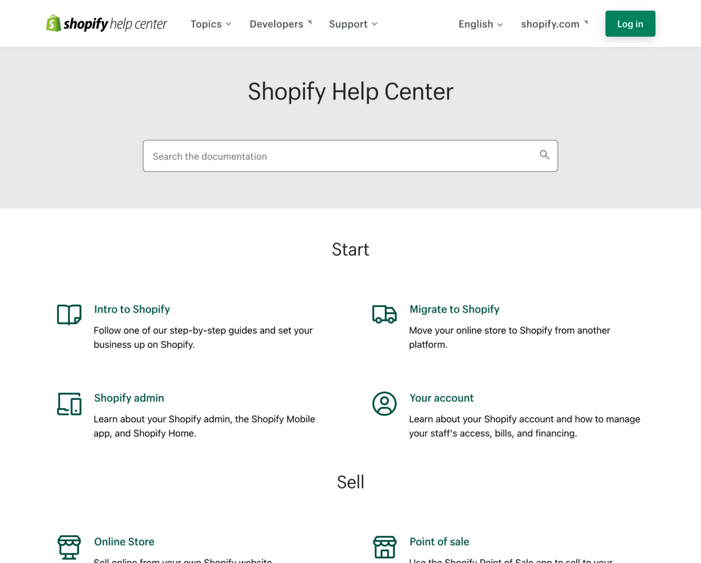Screen dimensions: 701x563
Task: Open the Intro to Shopify link
Action: pos(132,309)
